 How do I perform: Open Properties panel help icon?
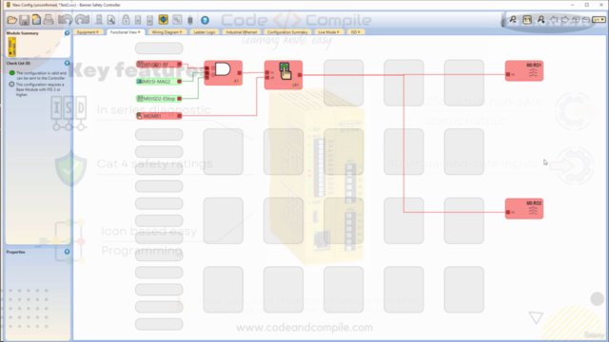point(67,252)
